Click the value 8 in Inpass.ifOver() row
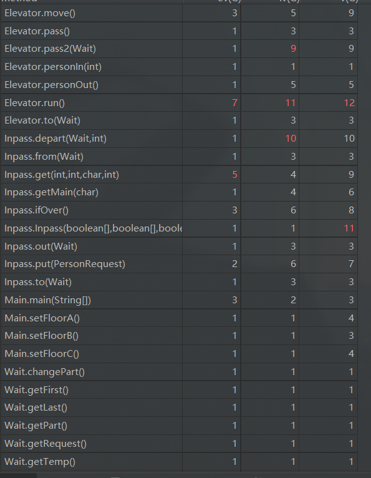This screenshot has width=371, height=478. (x=351, y=210)
